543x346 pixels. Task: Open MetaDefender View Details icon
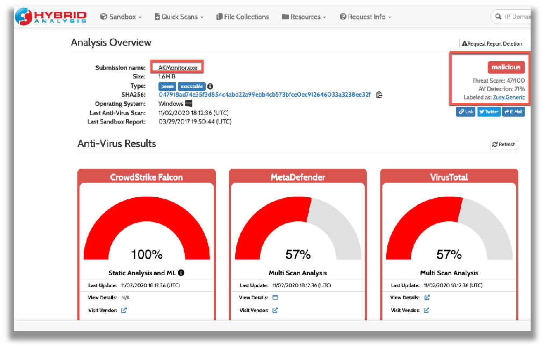click(x=276, y=298)
